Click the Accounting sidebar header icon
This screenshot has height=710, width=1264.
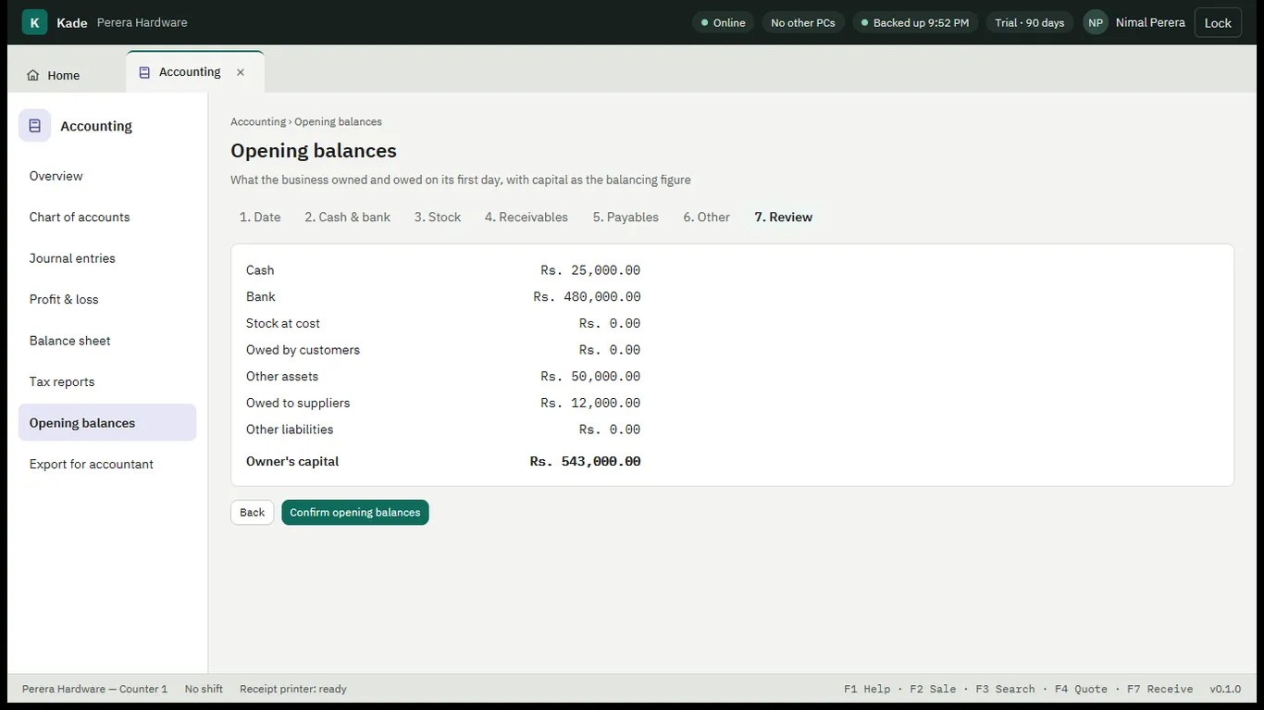coord(34,126)
